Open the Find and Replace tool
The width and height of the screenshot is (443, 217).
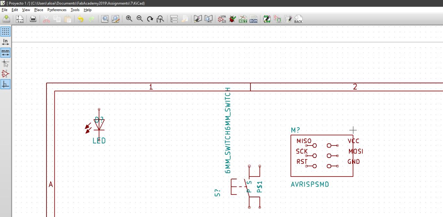(x=116, y=19)
